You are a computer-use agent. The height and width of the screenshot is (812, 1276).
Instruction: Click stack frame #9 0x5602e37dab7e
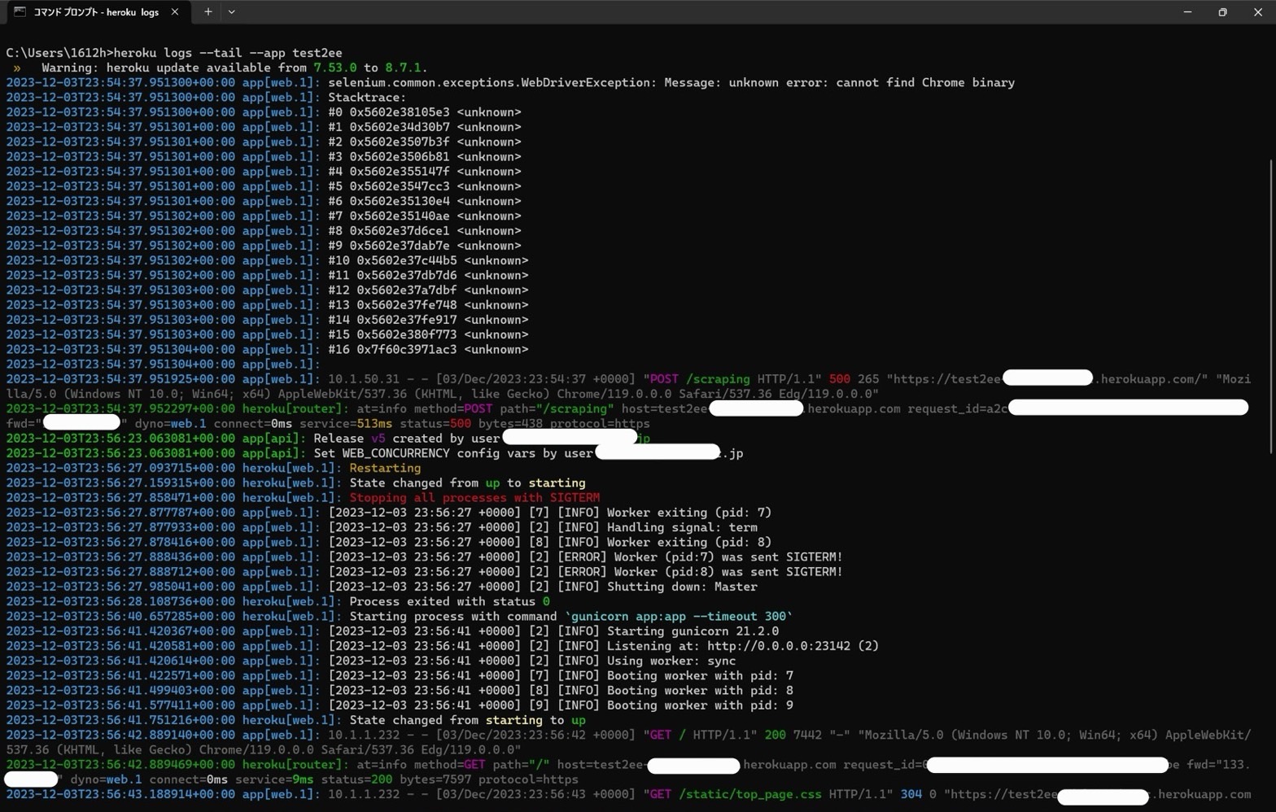click(x=425, y=246)
